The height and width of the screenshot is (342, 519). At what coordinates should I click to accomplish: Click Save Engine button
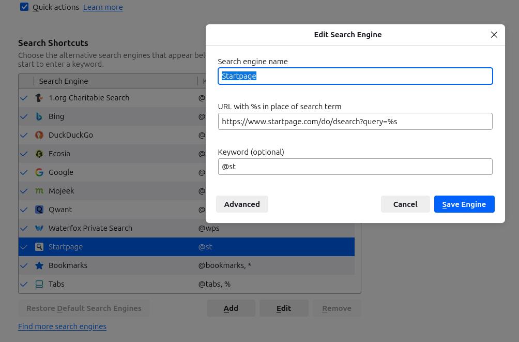pos(464,204)
